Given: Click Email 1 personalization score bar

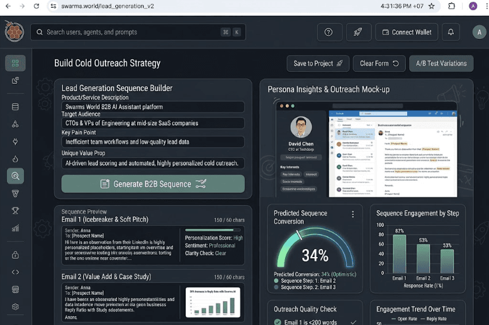Looking at the screenshot, I should (x=214, y=230).
